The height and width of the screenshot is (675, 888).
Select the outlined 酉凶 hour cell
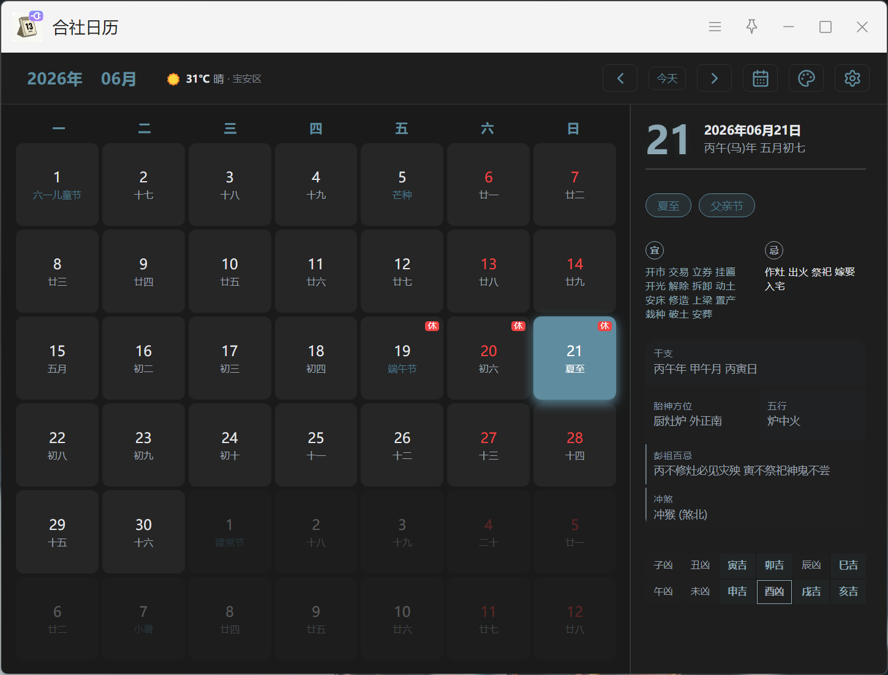pyautogui.click(x=774, y=592)
